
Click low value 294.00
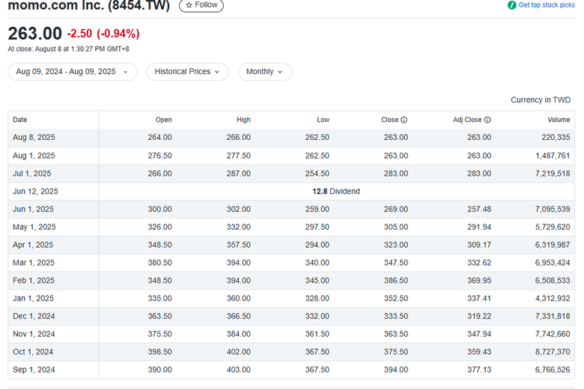click(317, 245)
